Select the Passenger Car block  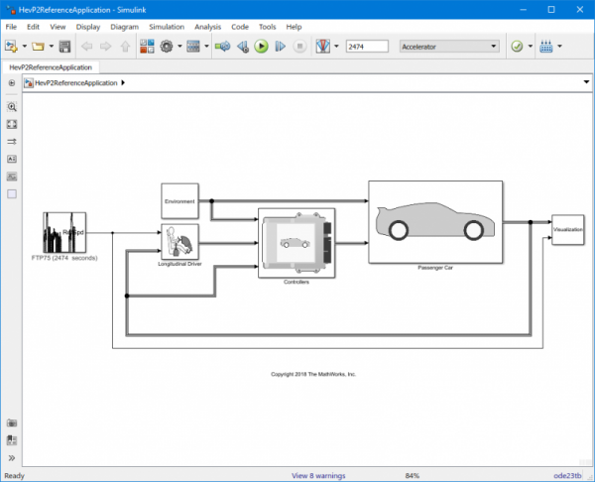click(x=434, y=221)
